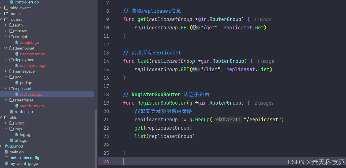Click the relativePath parameter hint

click(x=228, y=120)
